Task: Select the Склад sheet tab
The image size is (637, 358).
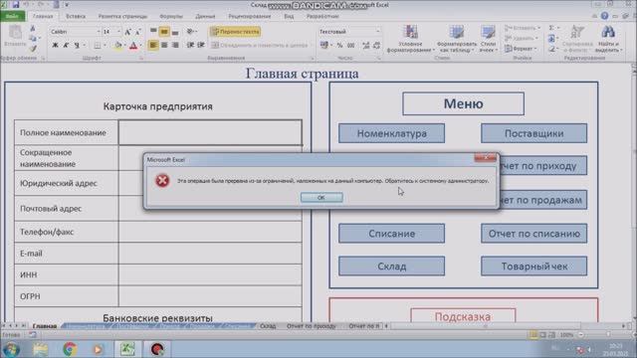Action: 268,326
